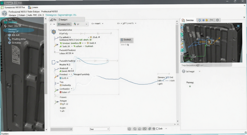
Task: Select the Antagee row in the tree
Action: click(x=63, y=101)
